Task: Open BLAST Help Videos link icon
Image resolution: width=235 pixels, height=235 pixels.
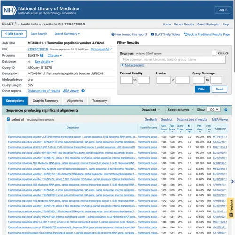Action: pyautogui.click(x=152, y=34)
